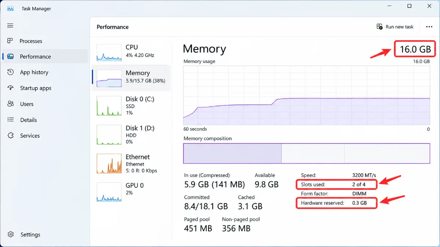Image resolution: width=440 pixels, height=247 pixels.
Task: Click the CPU label in resource list
Action: (132, 47)
